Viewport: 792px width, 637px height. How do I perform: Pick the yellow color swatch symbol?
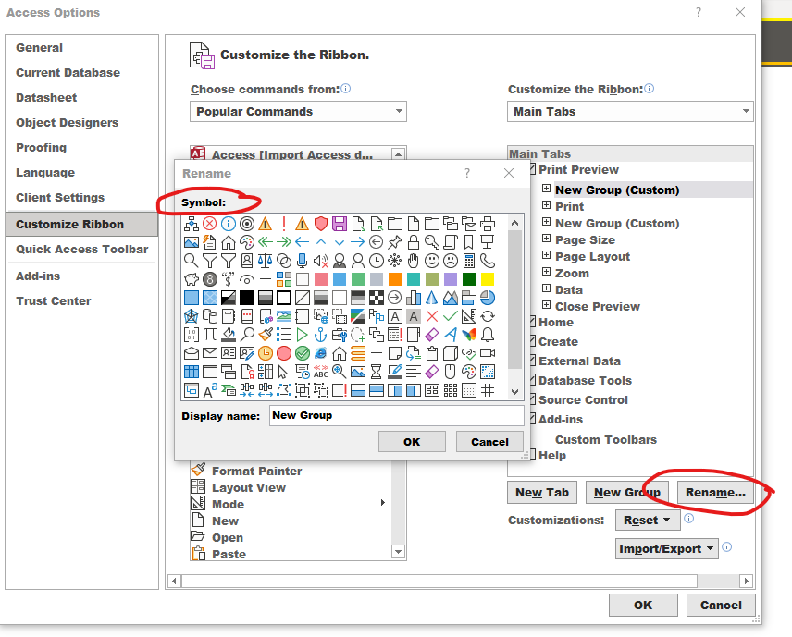tap(488, 279)
